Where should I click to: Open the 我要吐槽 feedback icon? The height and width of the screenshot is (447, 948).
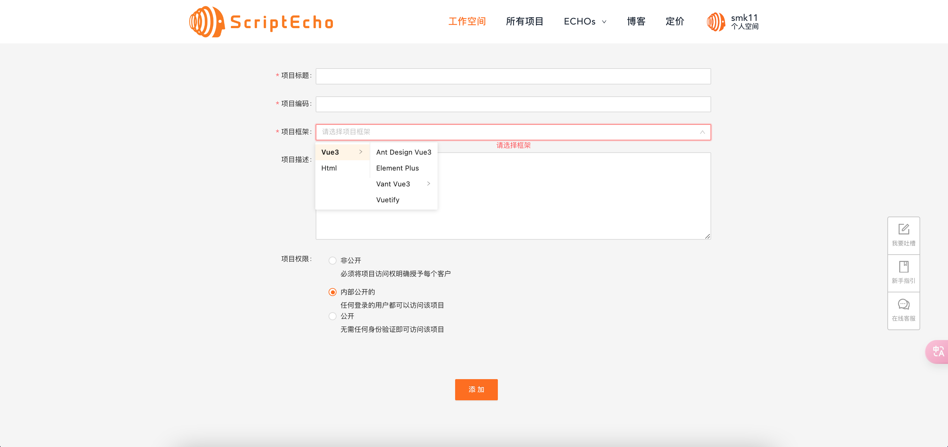coord(904,229)
